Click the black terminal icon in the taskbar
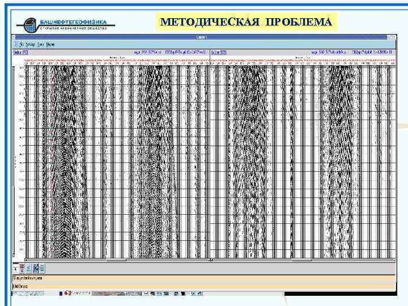Image resolution: width=408 pixels, height=306 pixels. pos(183,294)
